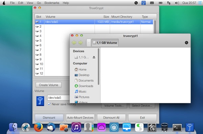Click the Slot column header
203x134 pixels.
[39, 17]
